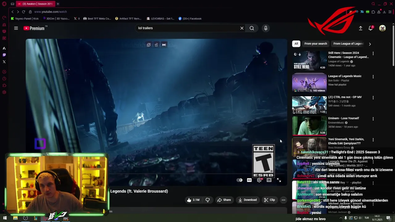Open 'Yayıncı Paneli | Kick' bookmark
Screen dimensions: 395x222
25,18
